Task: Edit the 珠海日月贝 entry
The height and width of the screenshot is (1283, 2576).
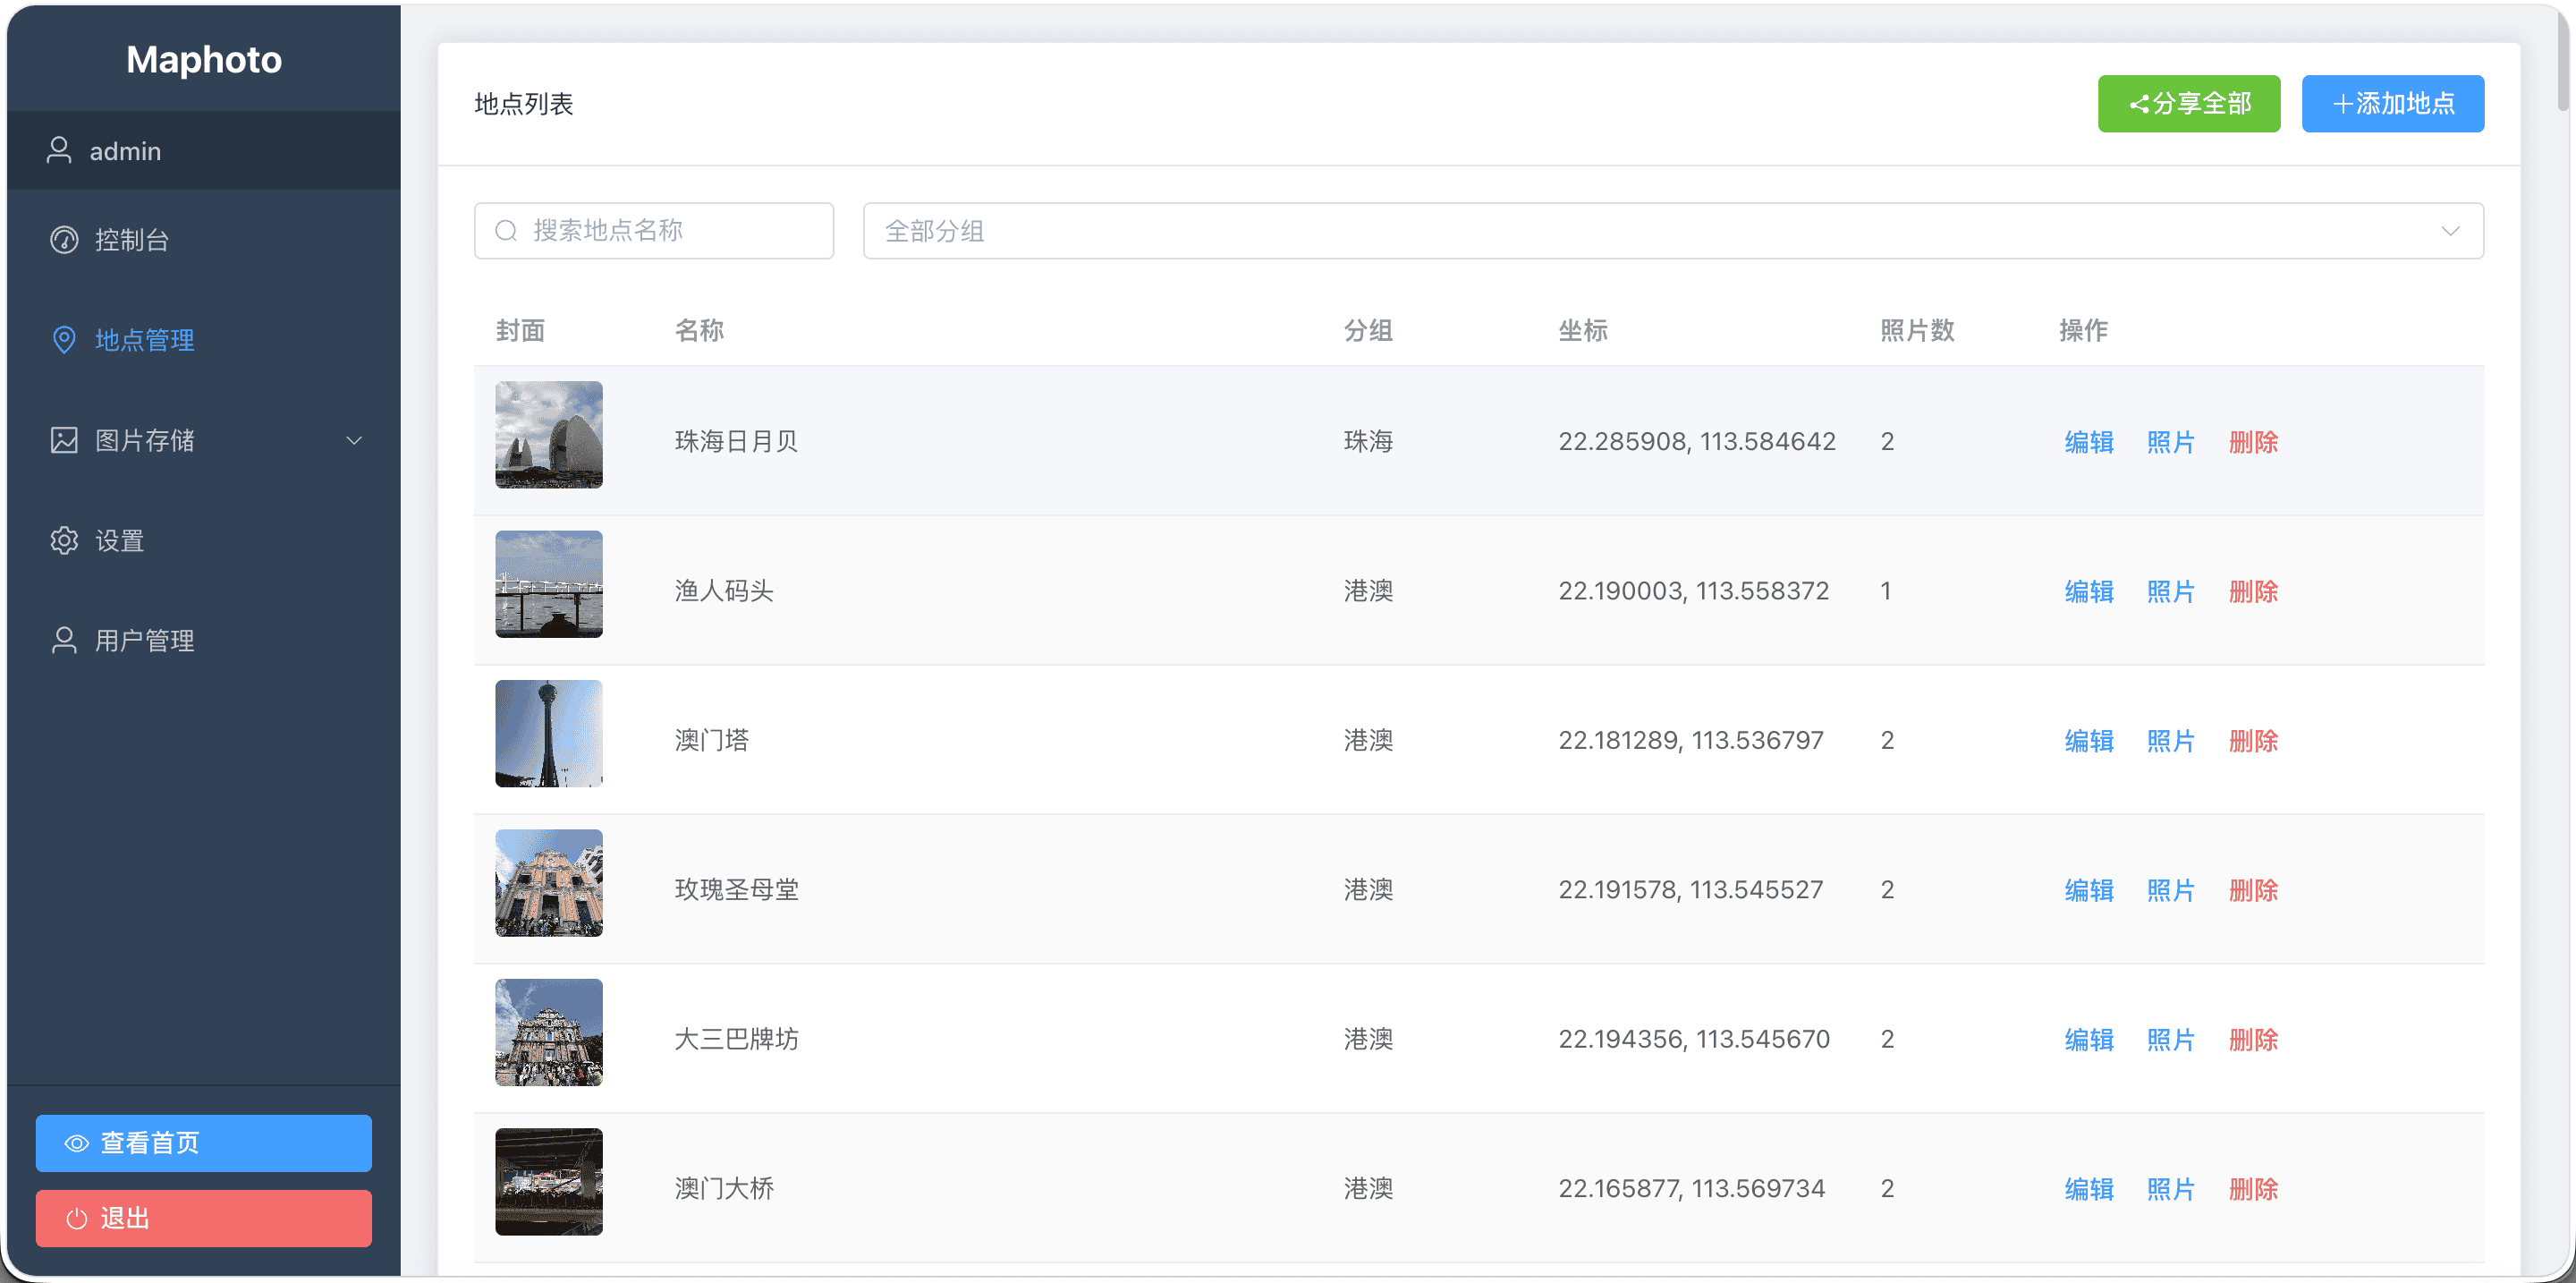Action: tap(2089, 442)
